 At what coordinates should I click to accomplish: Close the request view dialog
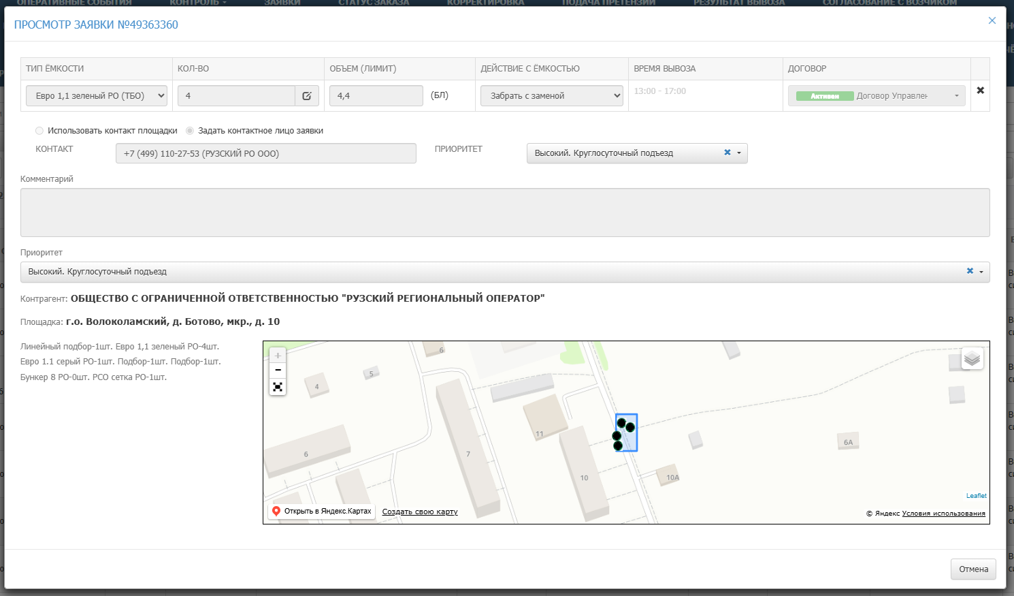point(992,20)
